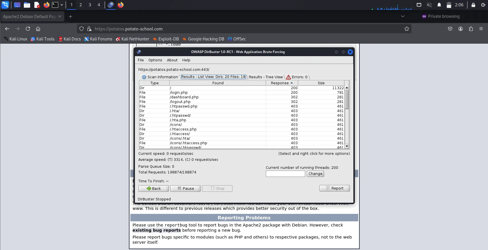
Task: Switch to workspace 2
Action: pyautogui.click(x=81, y=5)
